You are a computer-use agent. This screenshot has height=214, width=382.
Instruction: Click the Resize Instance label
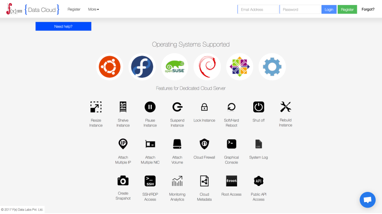coord(96,123)
